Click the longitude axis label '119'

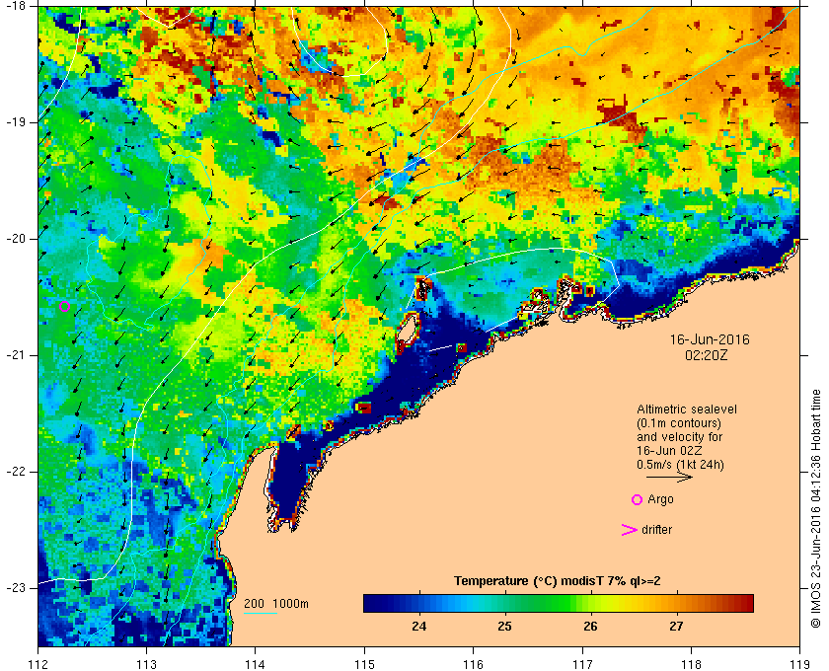coord(799,664)
